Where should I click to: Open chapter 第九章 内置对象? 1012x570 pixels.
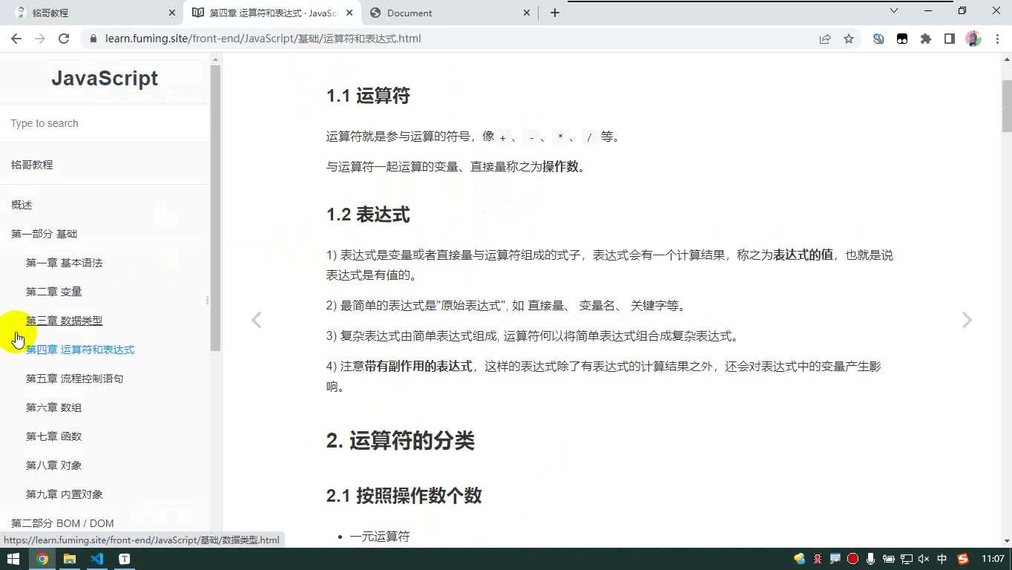click(x=64, y=494)
